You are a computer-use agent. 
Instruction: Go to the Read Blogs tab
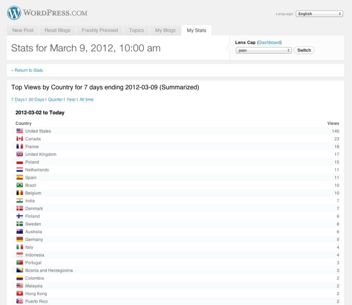(x=58, y=30)
